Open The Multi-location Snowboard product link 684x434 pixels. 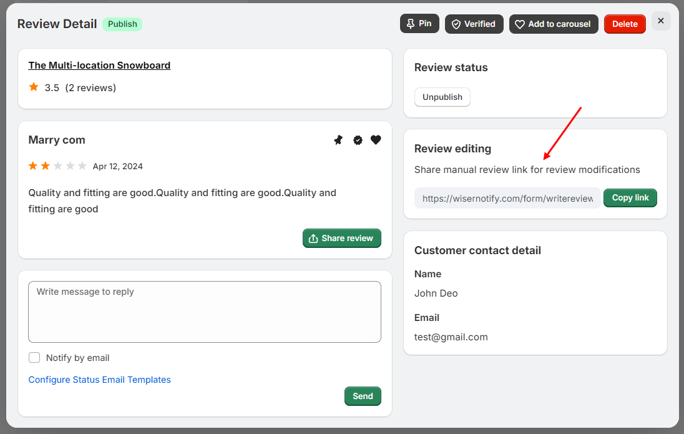coord(99,66)
